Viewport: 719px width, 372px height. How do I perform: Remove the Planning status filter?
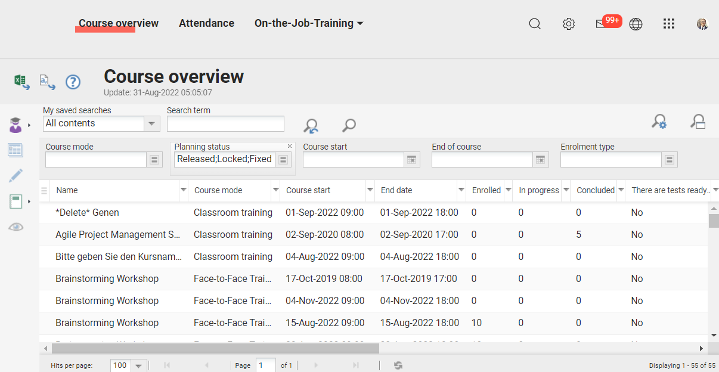290,146
